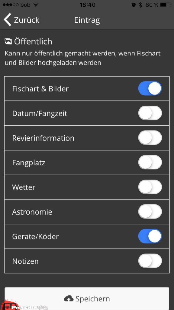The image size is (174, 310).
Task: Click the Predator watermark logo
Action: [23, 306]
